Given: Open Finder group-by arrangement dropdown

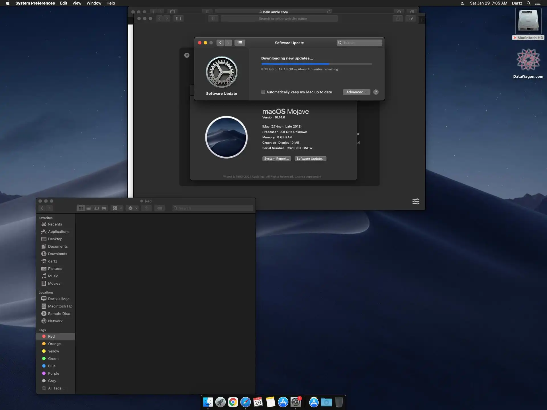Looking at the screenshot, I should (117, 208).
